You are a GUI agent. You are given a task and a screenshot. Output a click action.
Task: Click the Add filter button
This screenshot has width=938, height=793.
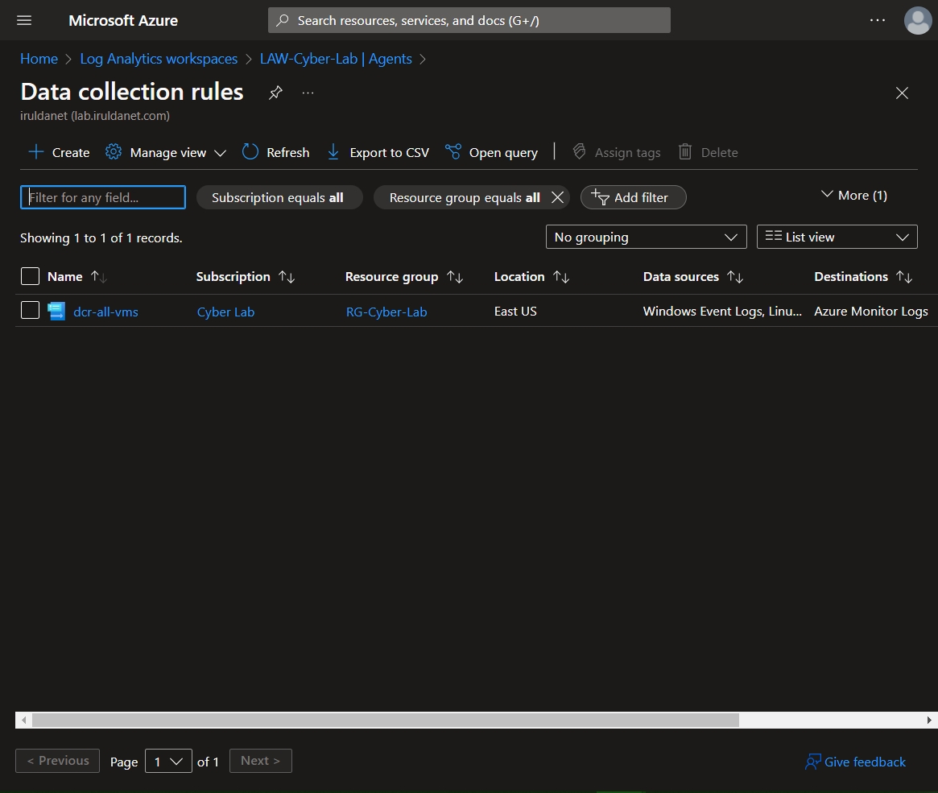coord(633,197)
